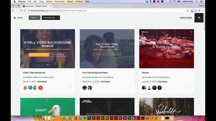Open the Sound of Change thumbnail
This screenshot has height=121, width=216.
click(x=107, y=106)
